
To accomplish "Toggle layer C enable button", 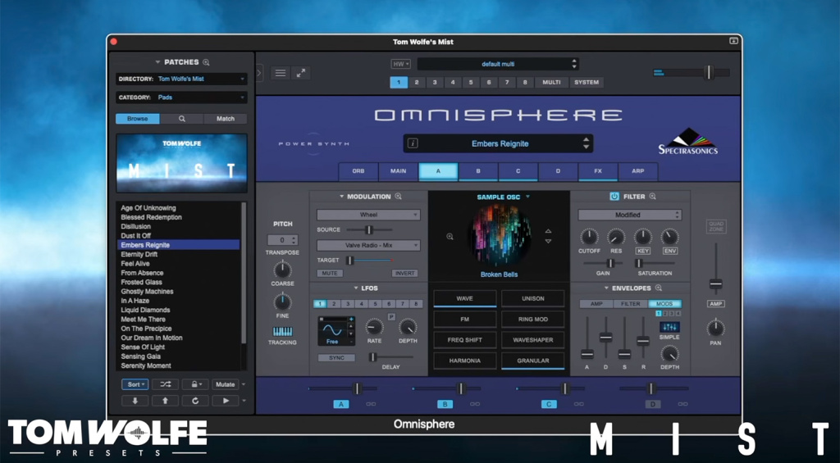I will pyautogui.click(x=549, y=404).
